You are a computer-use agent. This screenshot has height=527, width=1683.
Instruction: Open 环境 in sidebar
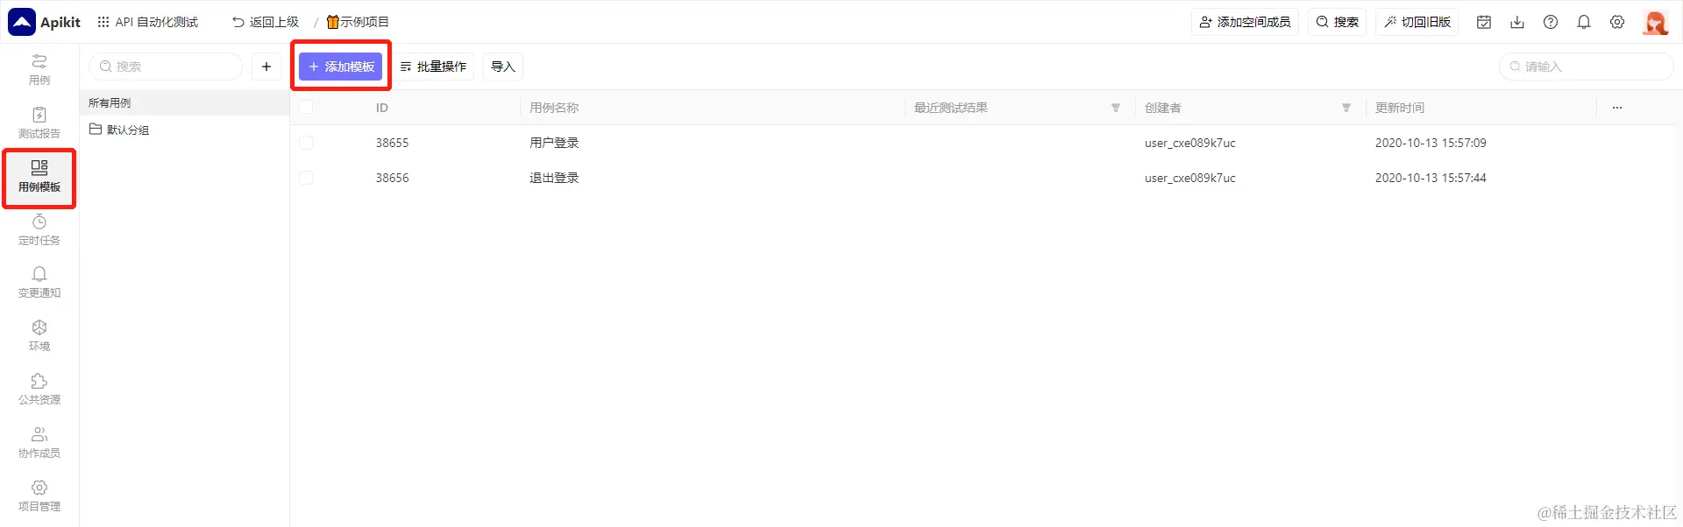click(39, 336)
